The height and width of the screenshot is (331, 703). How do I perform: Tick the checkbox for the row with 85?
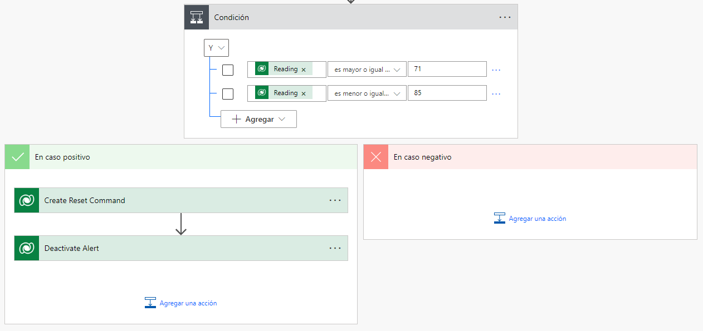pyautogui.click(x=228, y=93)
